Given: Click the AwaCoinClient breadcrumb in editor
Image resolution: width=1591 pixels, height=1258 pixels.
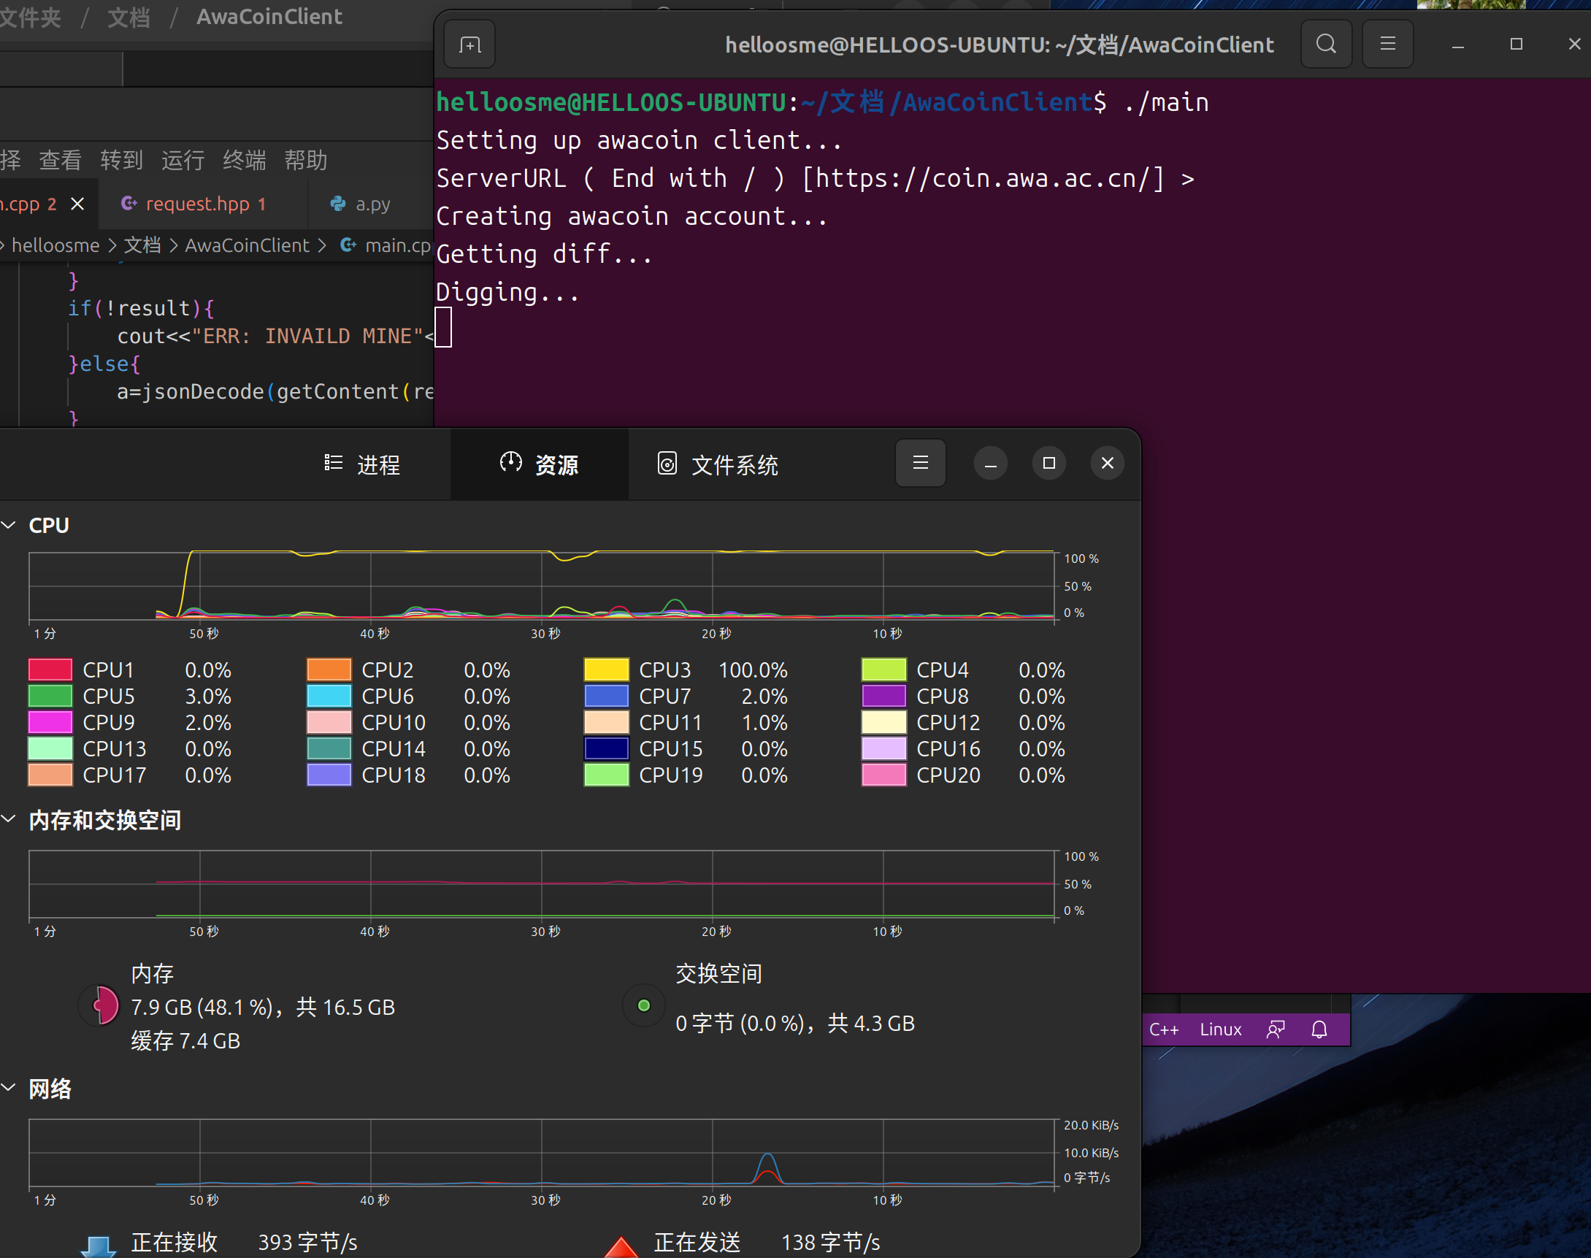Looking at the screenshot, I should point(247,245).
